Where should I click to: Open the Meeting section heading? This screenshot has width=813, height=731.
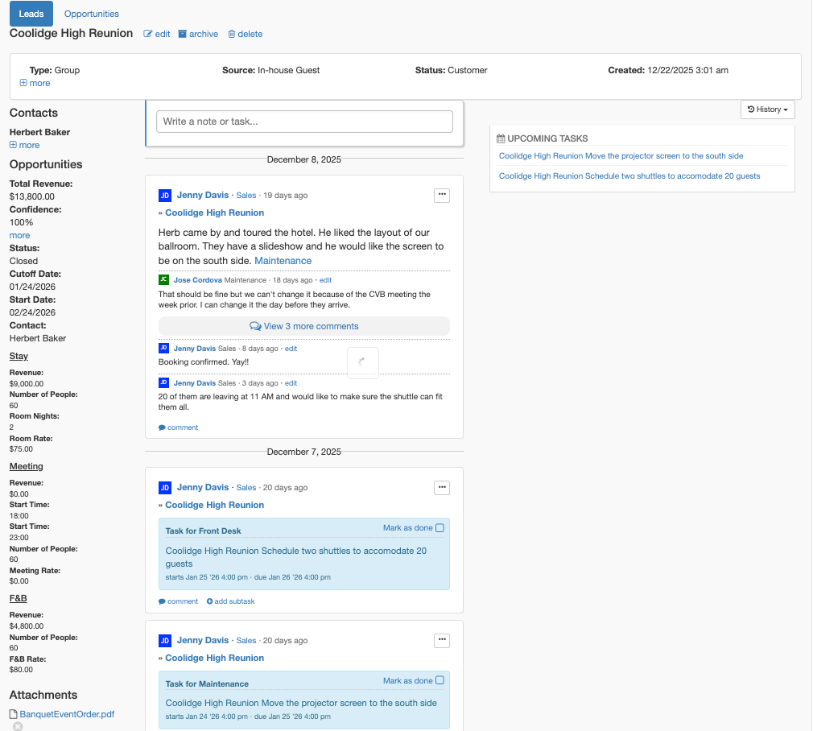tap(26, 467)
